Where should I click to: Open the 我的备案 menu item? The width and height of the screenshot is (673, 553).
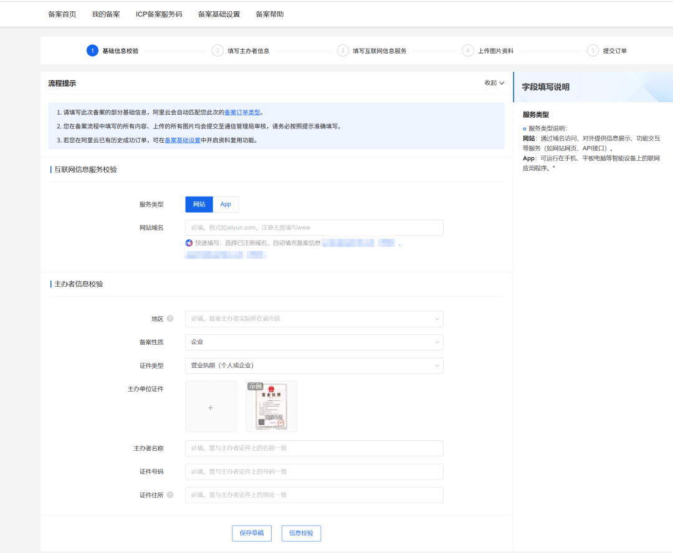pos(106,14)
